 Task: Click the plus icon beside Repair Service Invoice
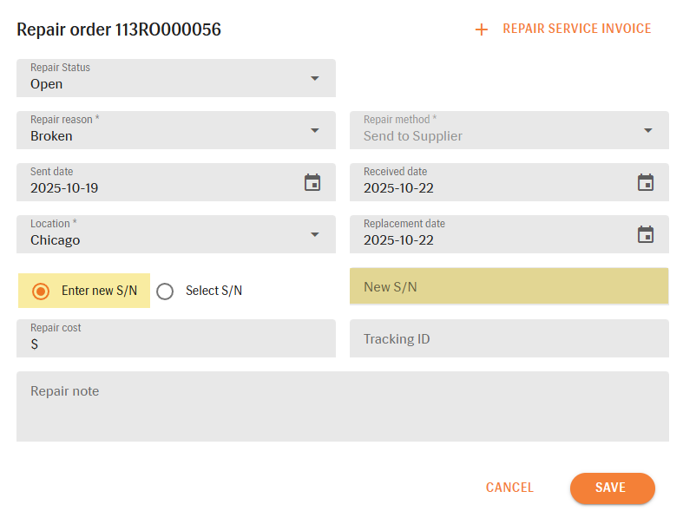click(482, 29)
